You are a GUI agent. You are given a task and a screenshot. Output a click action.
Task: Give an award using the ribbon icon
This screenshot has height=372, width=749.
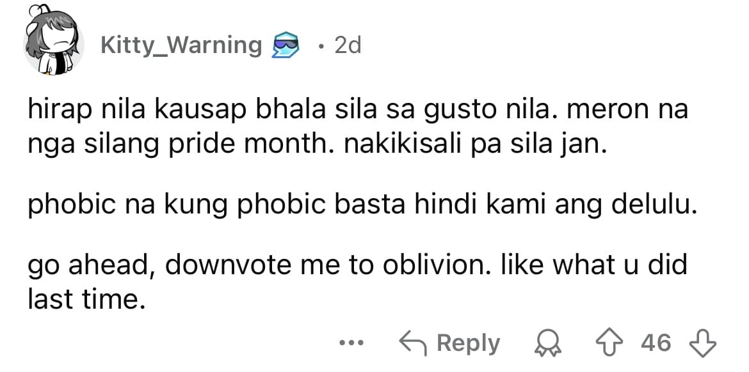pyautogui.click(x=548, y=343)
